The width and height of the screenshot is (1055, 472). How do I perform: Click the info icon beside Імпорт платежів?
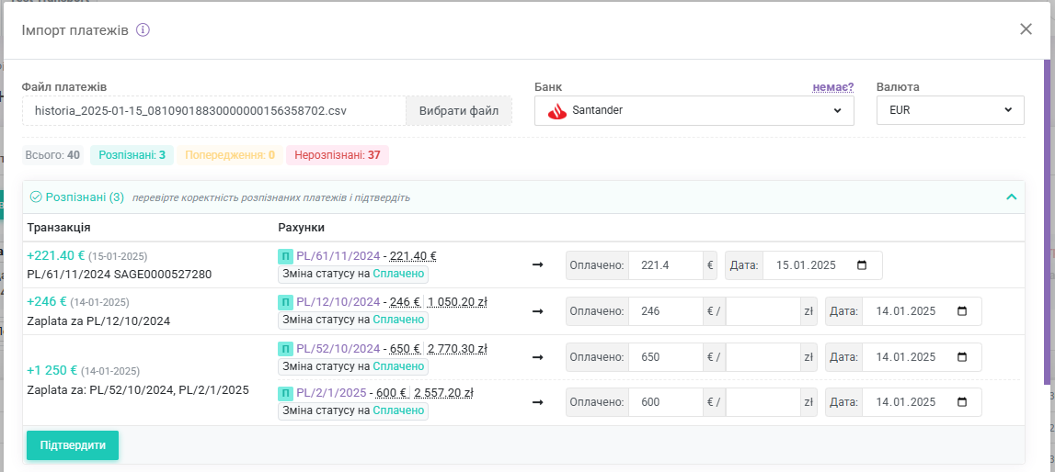[143, 30]
